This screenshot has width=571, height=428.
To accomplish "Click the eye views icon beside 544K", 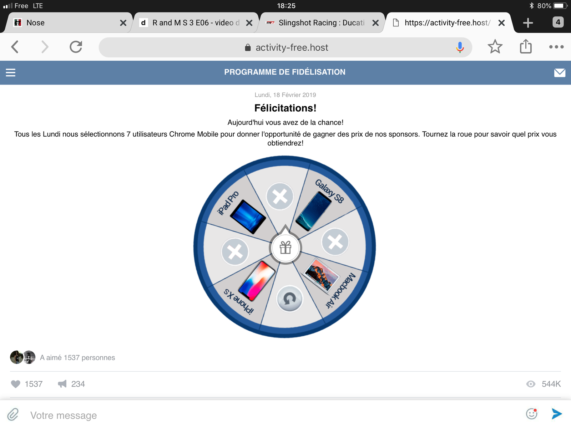I will 531,384.
